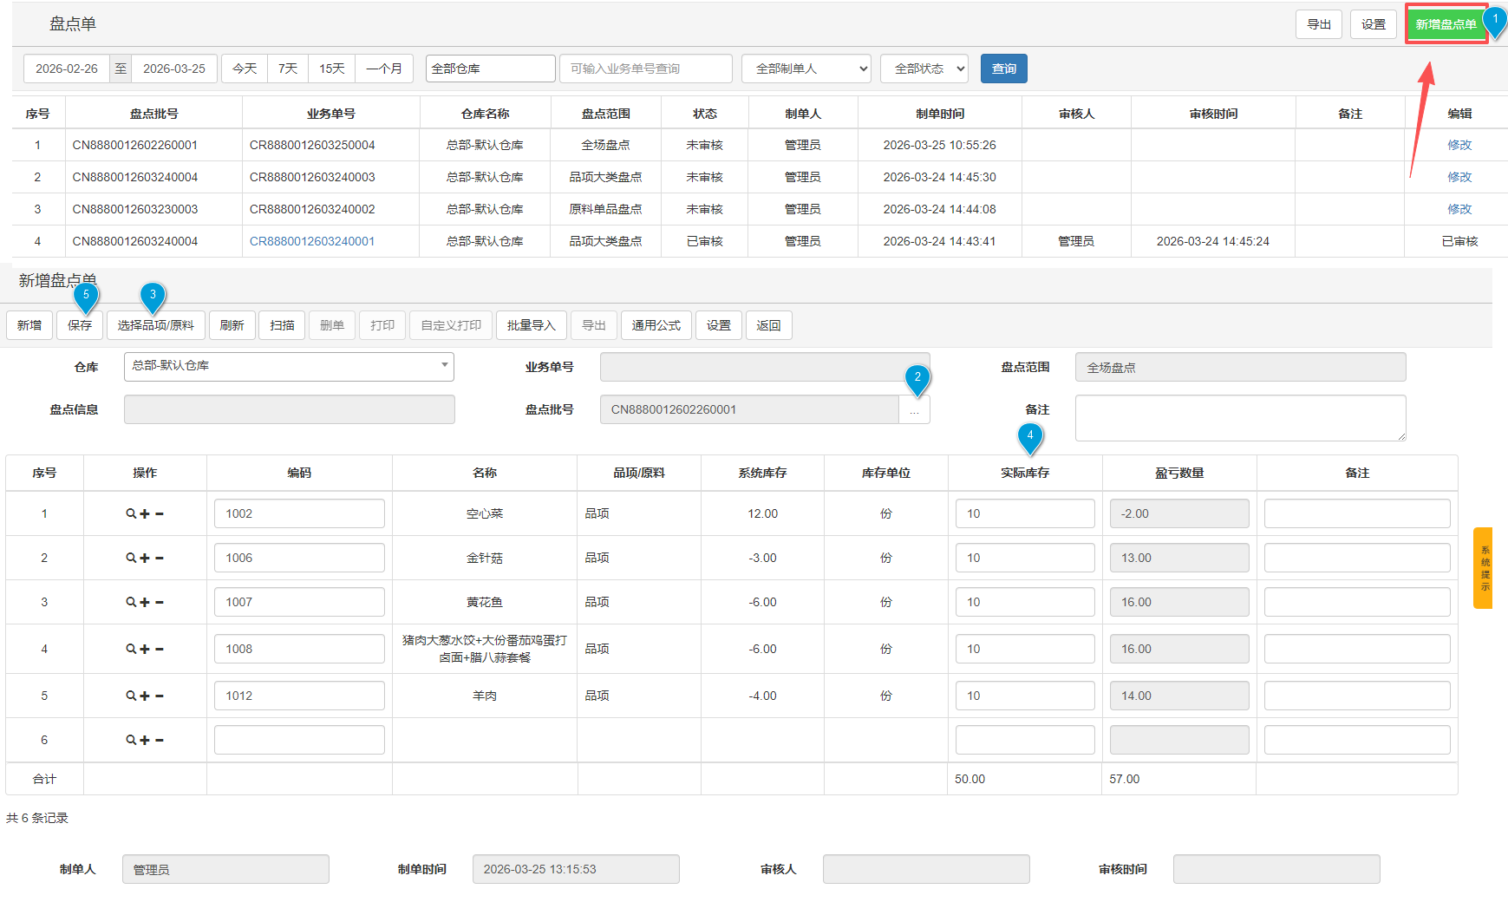
Task: Remove row 6 using its minus icon
Action: (x=160, y=740)
